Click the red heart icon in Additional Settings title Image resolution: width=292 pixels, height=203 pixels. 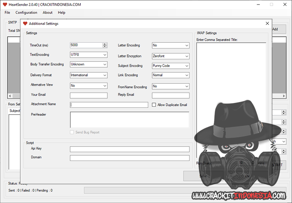pos(25,24)
